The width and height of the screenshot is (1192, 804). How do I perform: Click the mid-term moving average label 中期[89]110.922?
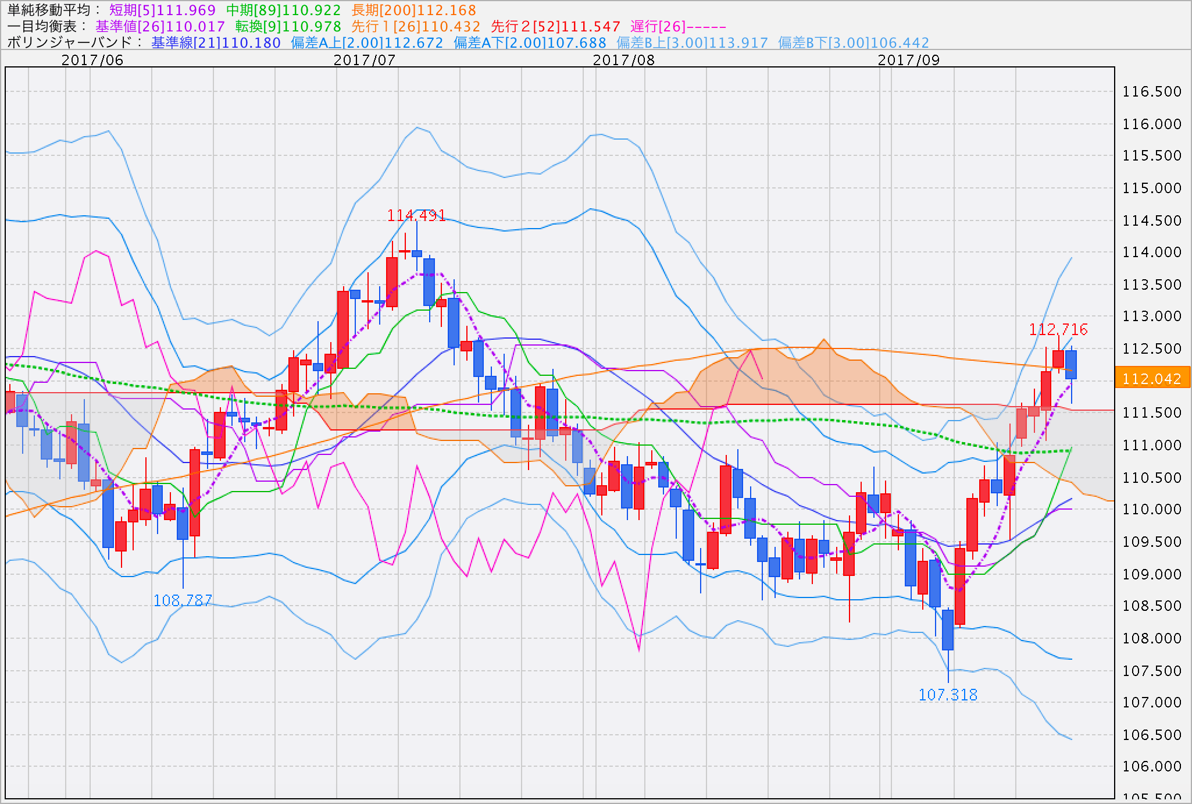tap(283, 10)
